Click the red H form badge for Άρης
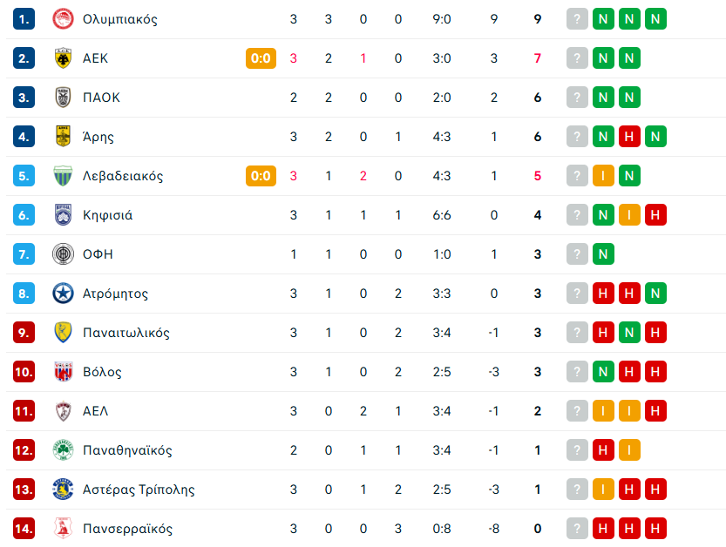 click(629, 137)
